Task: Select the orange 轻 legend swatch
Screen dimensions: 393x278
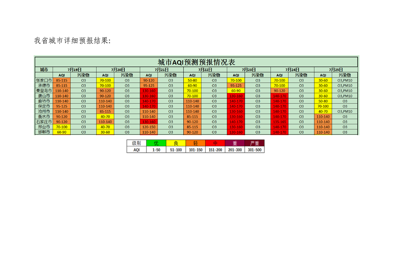Action: point(195,143)
